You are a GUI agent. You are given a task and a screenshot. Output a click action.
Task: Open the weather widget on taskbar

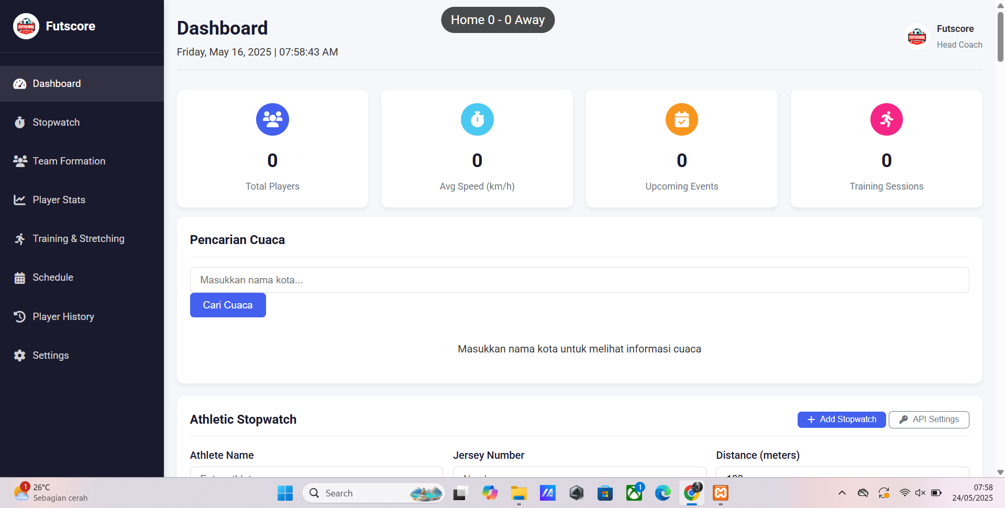(51, 493)
